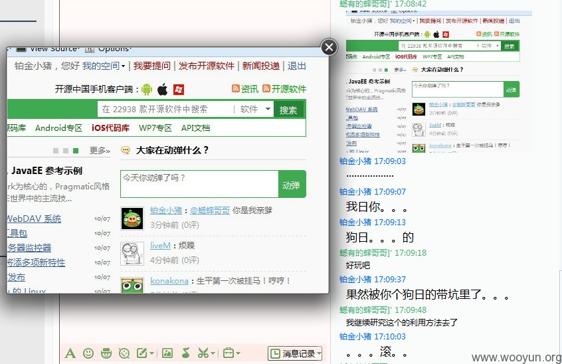Click the send picture icon
The image size is (562, 364).
tap(167, 353)
